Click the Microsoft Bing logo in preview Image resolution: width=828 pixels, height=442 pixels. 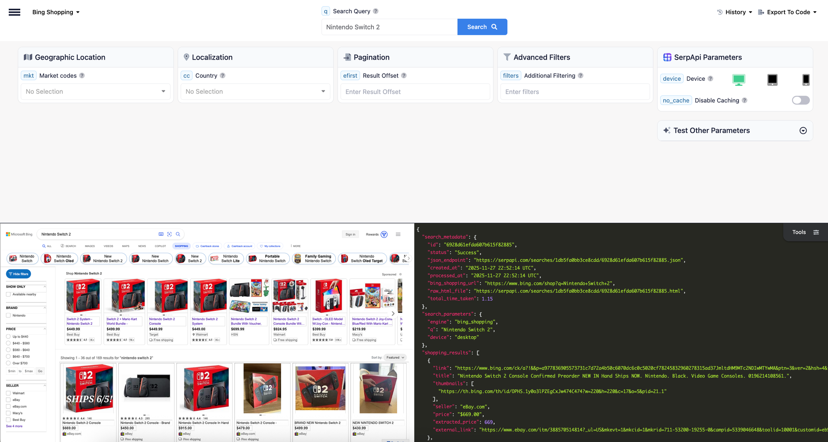pyautogui.click(x=19, y=234)
